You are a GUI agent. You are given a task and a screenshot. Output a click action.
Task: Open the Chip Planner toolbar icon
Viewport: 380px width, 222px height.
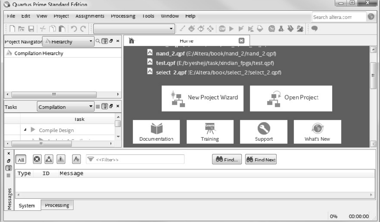coord(210,29)
